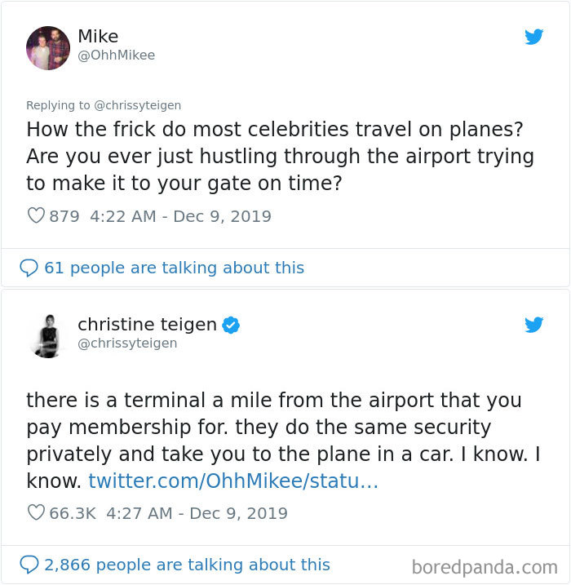This screenshot has width=571, height=585.
Task: Like christine teigen's tweet with the heart icon
Action: click(x=35, y=512)
